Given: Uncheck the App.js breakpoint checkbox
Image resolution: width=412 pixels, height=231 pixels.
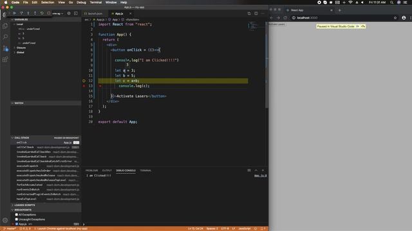Looking at the screenshot, I should coord(17,224).
